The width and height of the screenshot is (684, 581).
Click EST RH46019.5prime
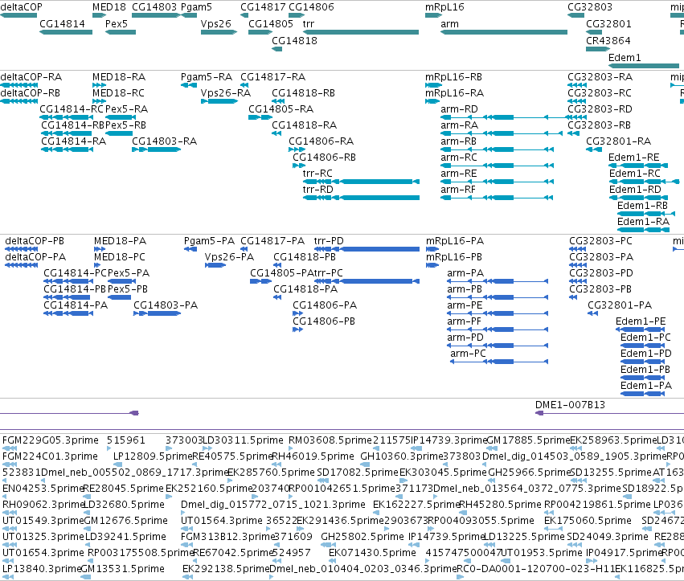coord(313,456)
